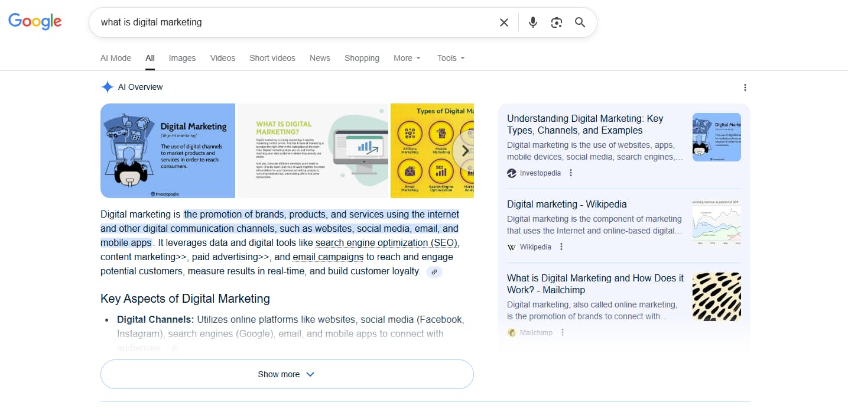The height and width of the screenshot is (418, 848).
Task: Switch to the Images tab
Action: coord(182,58)
